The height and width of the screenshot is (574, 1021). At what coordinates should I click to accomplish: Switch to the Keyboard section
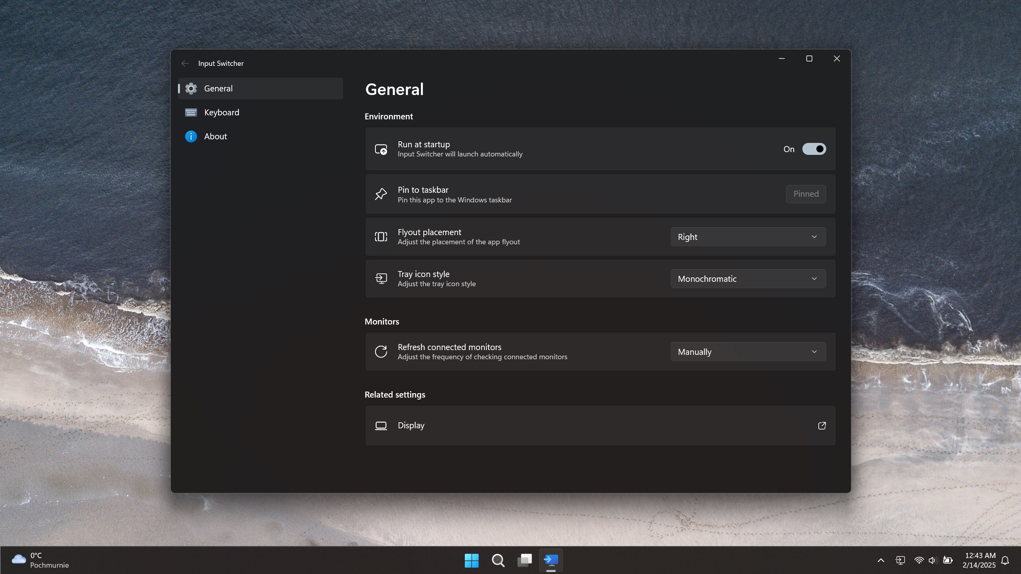pos(222,112)
